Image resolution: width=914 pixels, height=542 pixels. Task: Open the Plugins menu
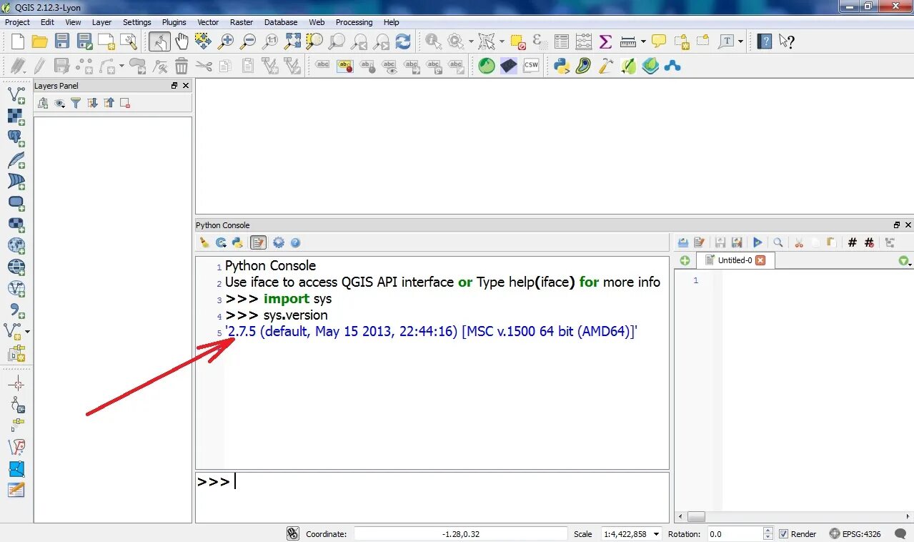point(174,22)
